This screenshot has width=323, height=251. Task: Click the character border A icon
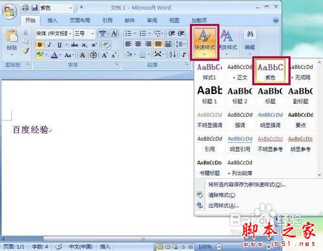(114, 34)
